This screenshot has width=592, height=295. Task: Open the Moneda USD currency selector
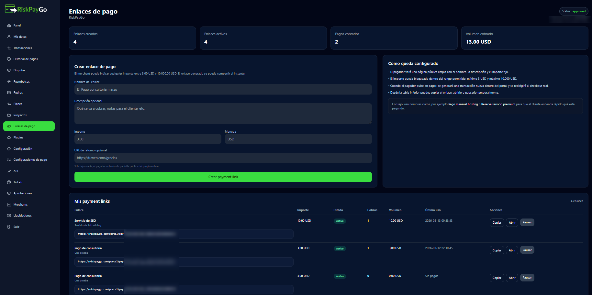(x=298, y=139)
